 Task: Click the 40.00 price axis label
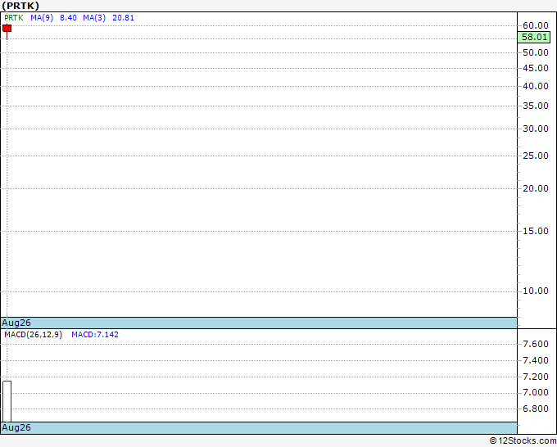[x=536, y=86]
